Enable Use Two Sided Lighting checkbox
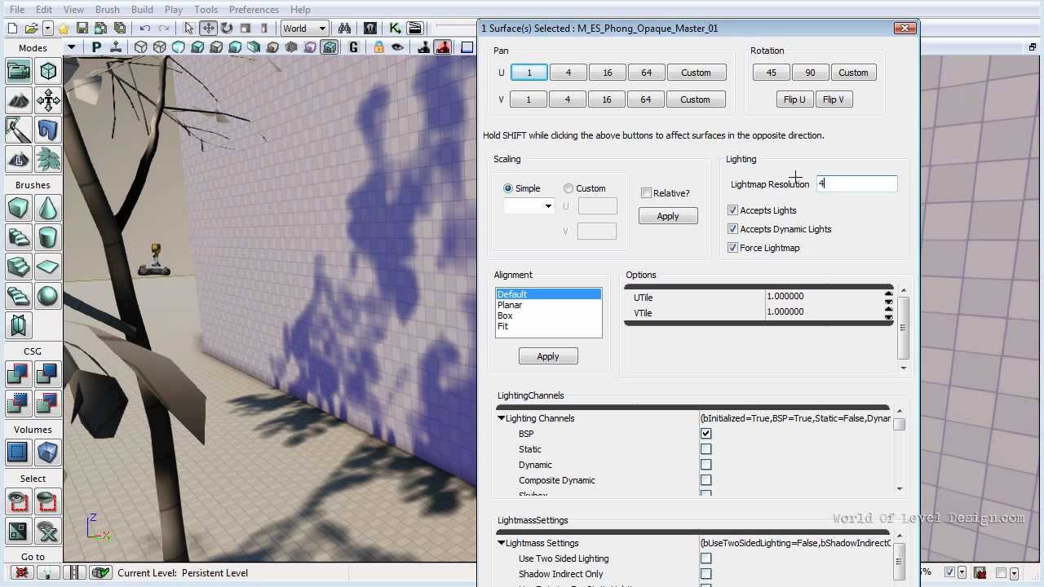 click(x=706, y=558)
